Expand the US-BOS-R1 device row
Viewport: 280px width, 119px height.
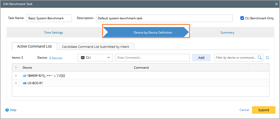[16, 83]
